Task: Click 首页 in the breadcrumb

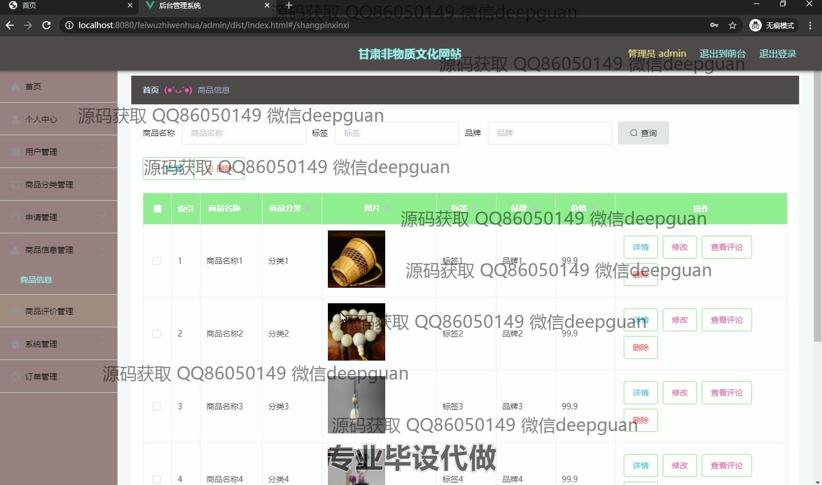Action: [151, 90]
